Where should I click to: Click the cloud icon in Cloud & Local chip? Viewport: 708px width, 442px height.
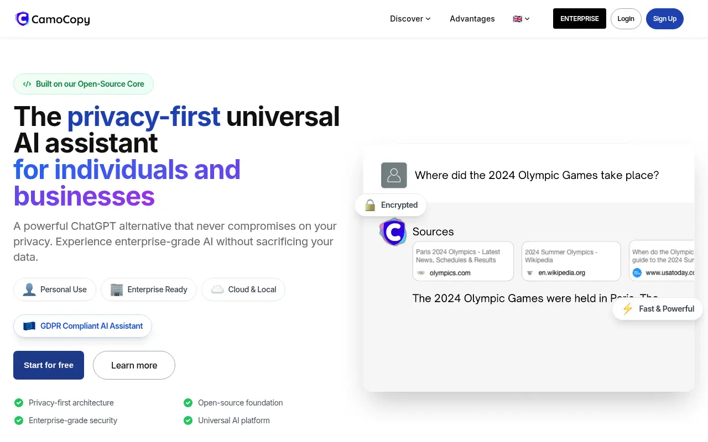coord(217,290)
